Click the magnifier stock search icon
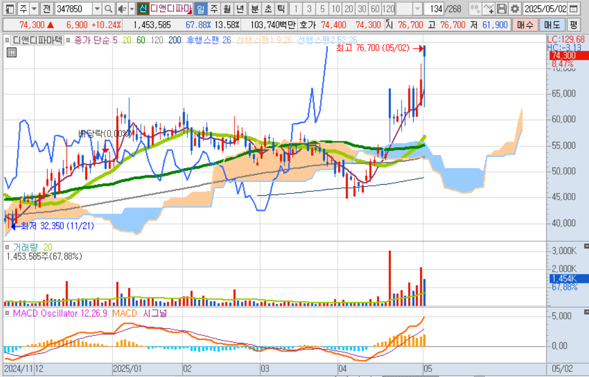This screenshot has height=377, width=589. (108, 9)
